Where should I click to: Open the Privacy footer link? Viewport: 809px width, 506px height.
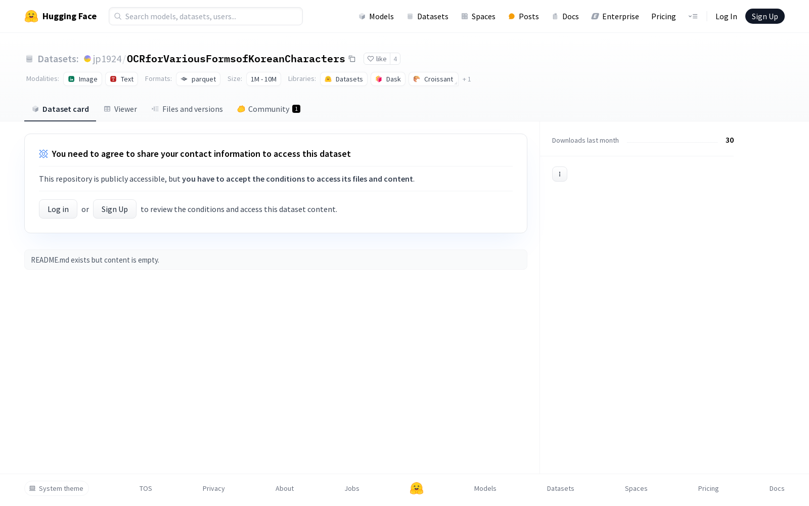coord(213,488)
